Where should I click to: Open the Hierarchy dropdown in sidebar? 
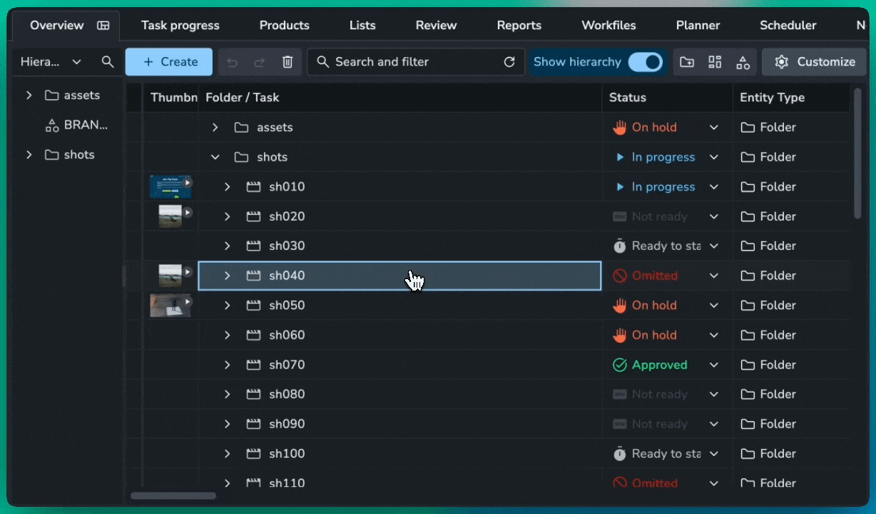coord(51,62)
